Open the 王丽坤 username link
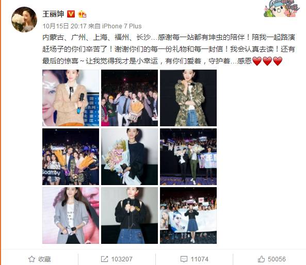306x265 pixels. coord(53,14)
